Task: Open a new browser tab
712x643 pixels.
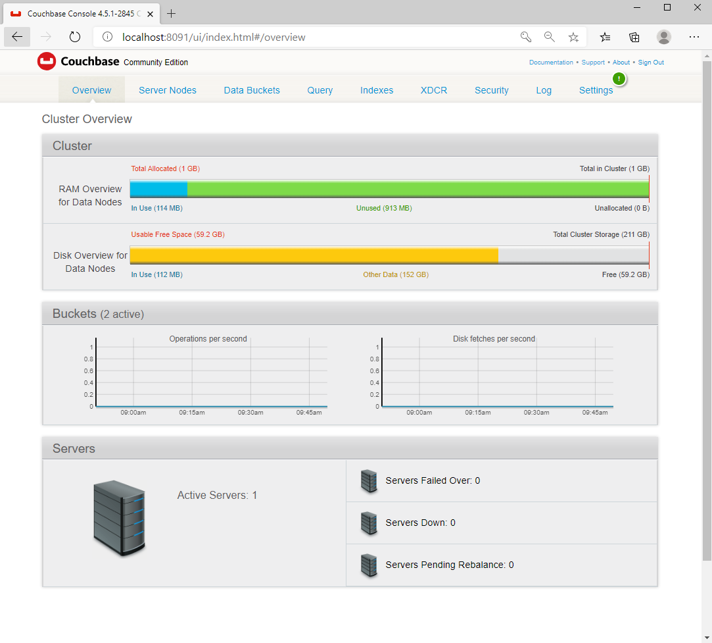Action: click(171, 14)
